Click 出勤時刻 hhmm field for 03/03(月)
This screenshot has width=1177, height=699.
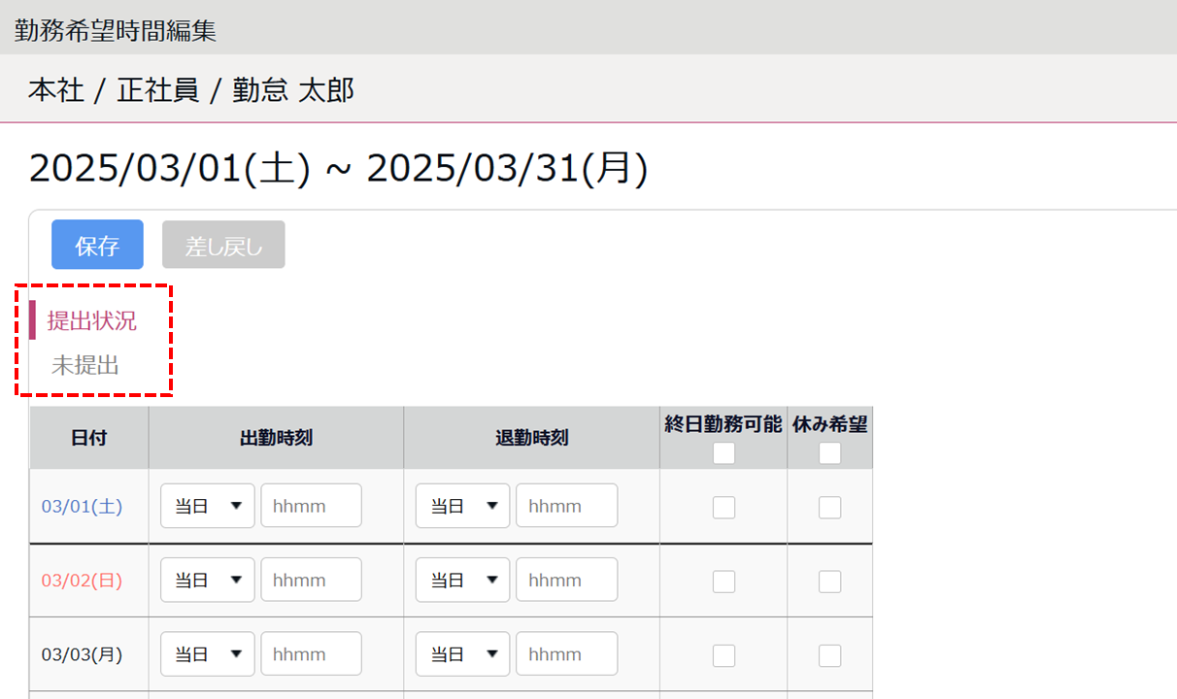(x=311, y=654)
